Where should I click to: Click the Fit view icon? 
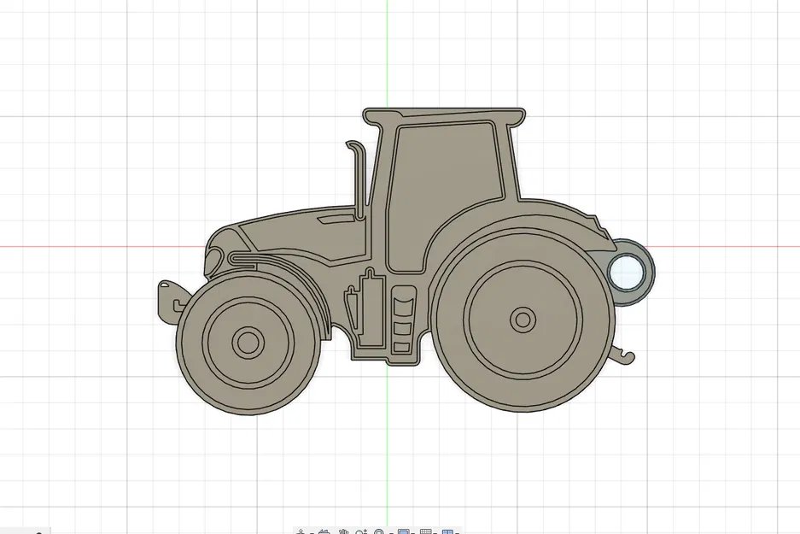(x=378, y=529)
